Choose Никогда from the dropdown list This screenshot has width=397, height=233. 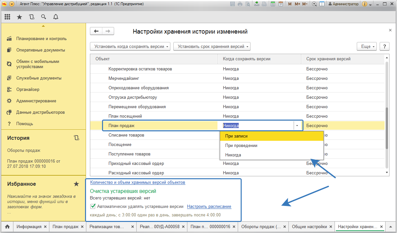271,155
